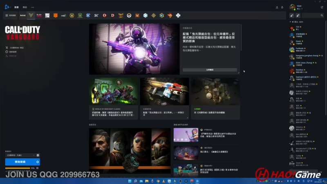Switch to the Games tab
The width and height of the screenshot is (327, 184).
[x=16, y=7]
